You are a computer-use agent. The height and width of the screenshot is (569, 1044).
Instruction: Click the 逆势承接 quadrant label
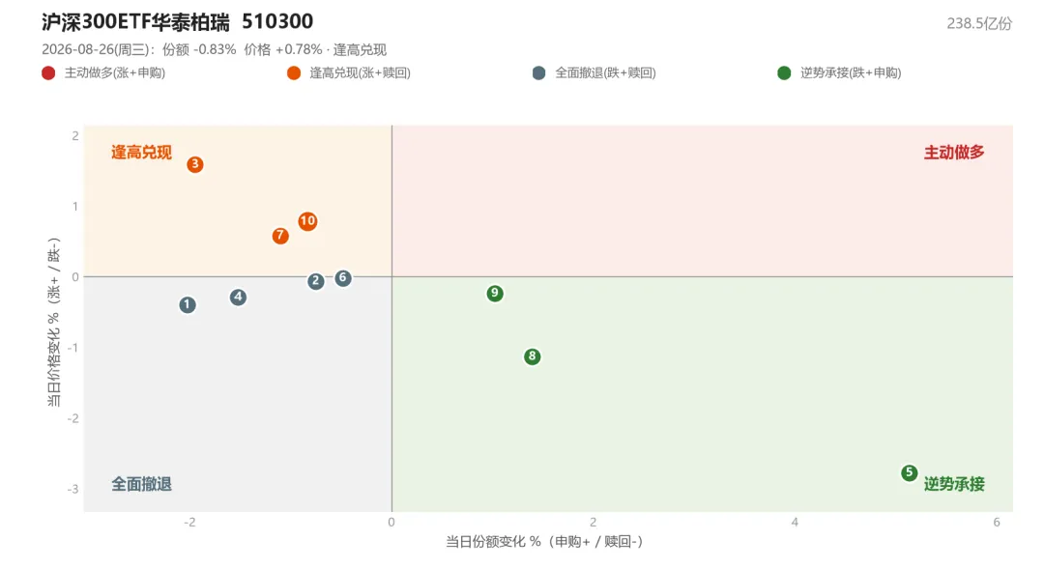pos(954,484)
